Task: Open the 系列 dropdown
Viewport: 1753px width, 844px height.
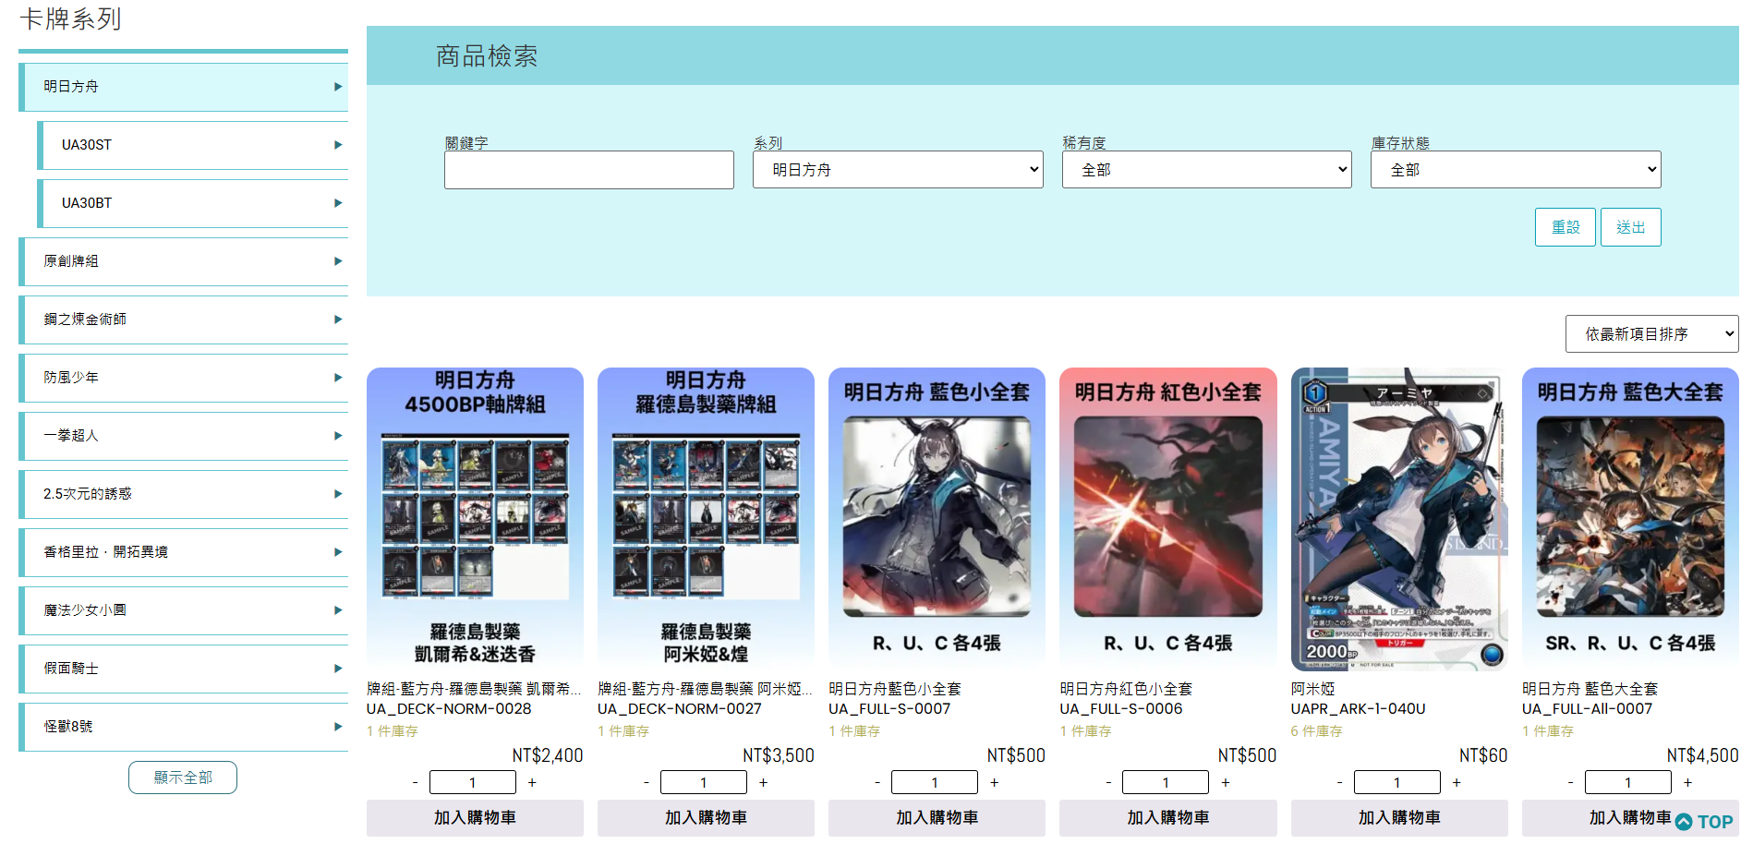Action: (x=898, y=170)
